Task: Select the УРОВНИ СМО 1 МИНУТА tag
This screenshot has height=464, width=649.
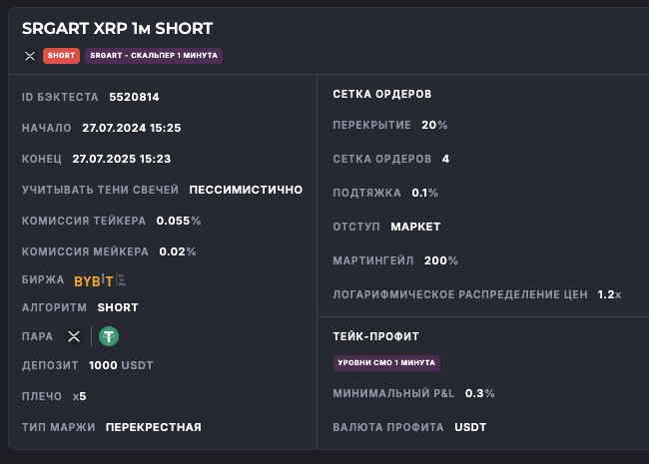Action: pyautogui.click(x=386, y=363)
